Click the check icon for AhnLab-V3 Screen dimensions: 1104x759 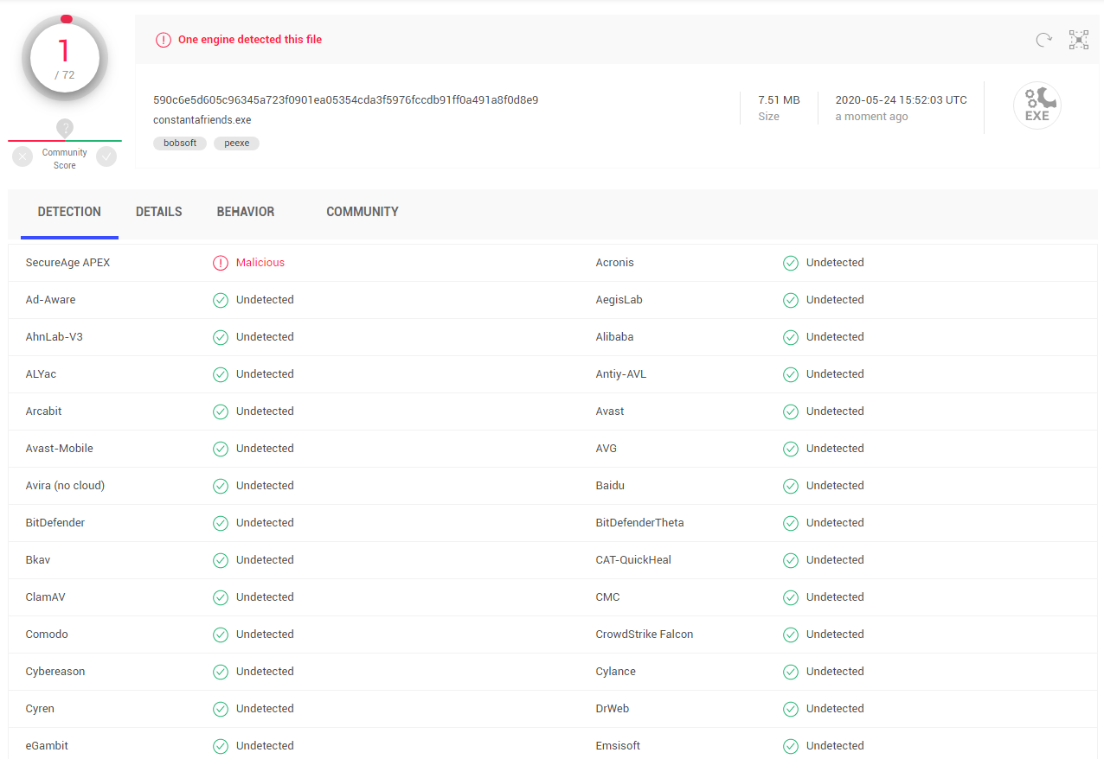click(221, 337)
